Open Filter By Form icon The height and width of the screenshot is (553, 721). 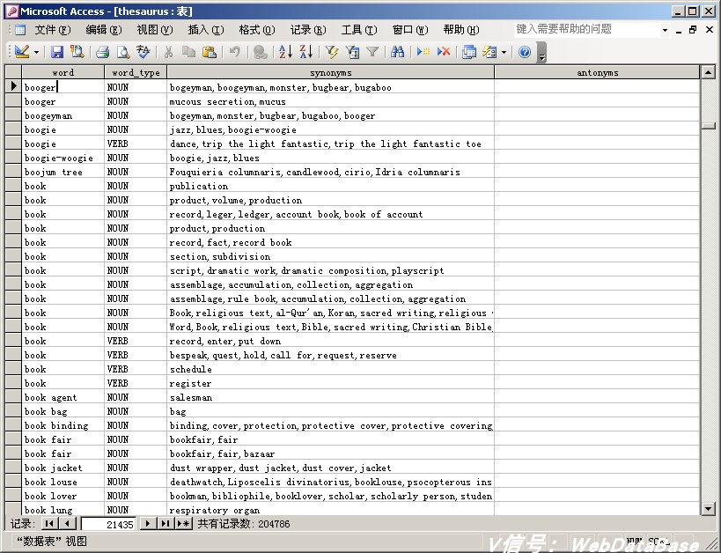(352, 52)
